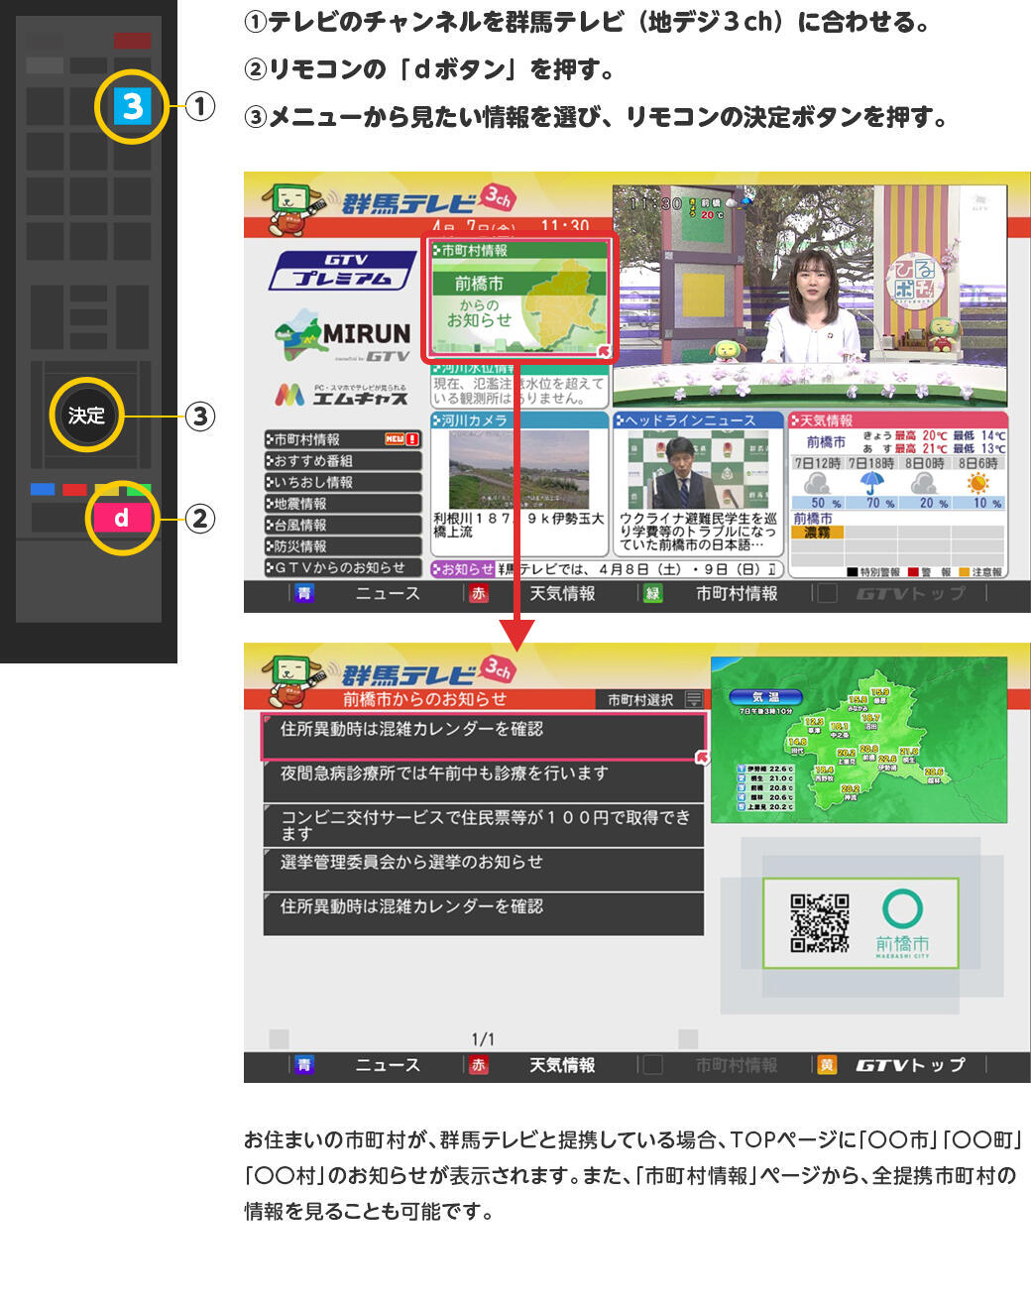Select the 前橋市からのお知らせ tile
The height and width of the screenshot is (1310, 1031).
pyautogui.click(x=519, y=298)
